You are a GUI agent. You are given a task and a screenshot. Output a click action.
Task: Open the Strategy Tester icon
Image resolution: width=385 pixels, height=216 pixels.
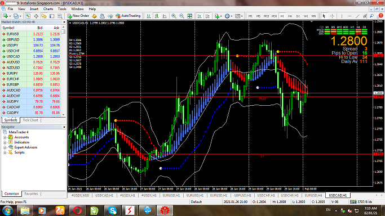pos(60,16)
